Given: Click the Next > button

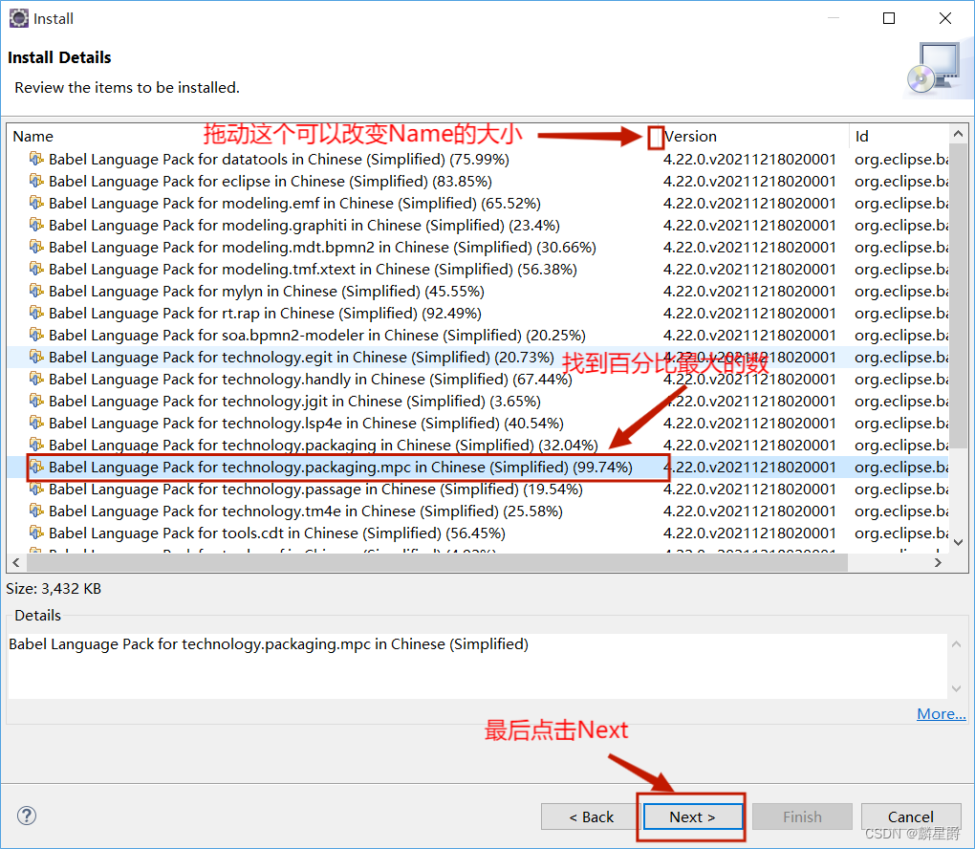Looking at the screenshot, I should [693, 816].
